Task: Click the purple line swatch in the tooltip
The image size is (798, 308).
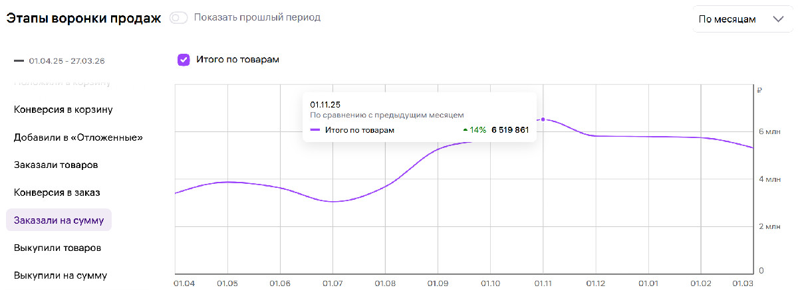Action: click(x=315, y=130)
